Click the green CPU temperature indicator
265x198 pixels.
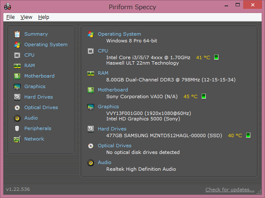click(x=216, y=57)
